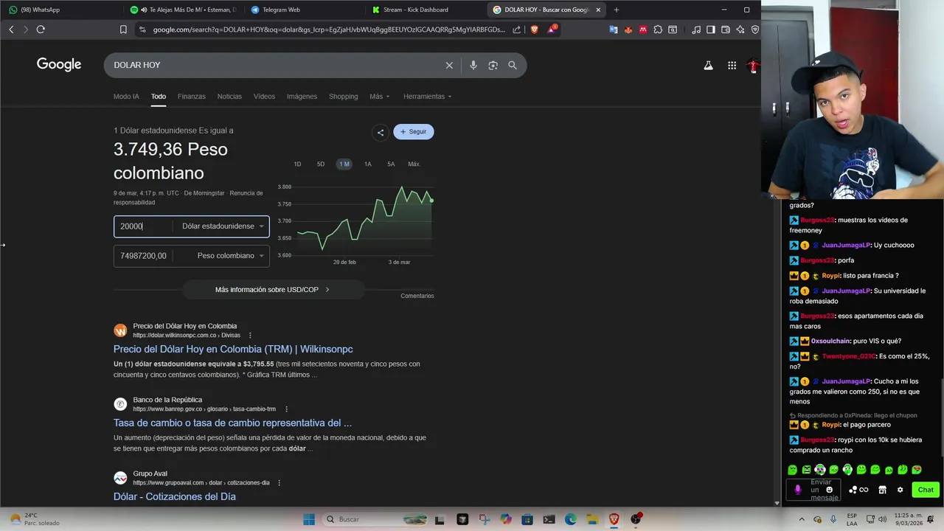Click the magnifier search button in Google
The width and height of the screenshot is (944, 531).
click(x=513, y=65)
